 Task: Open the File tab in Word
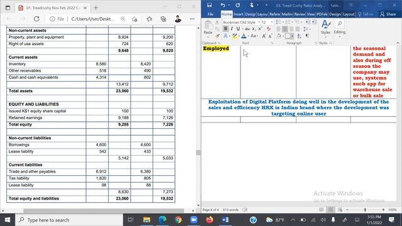[210, 14]
